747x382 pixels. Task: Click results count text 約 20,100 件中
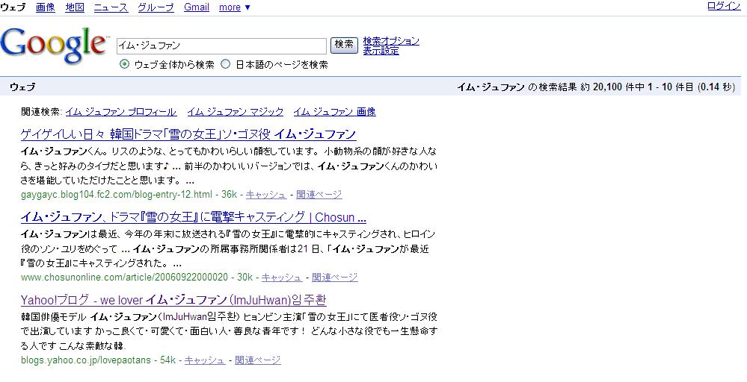point(612,87)
